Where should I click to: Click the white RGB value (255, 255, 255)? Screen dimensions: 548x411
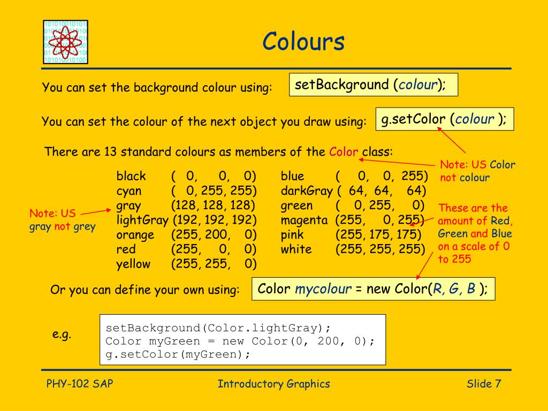pos(380,249)
